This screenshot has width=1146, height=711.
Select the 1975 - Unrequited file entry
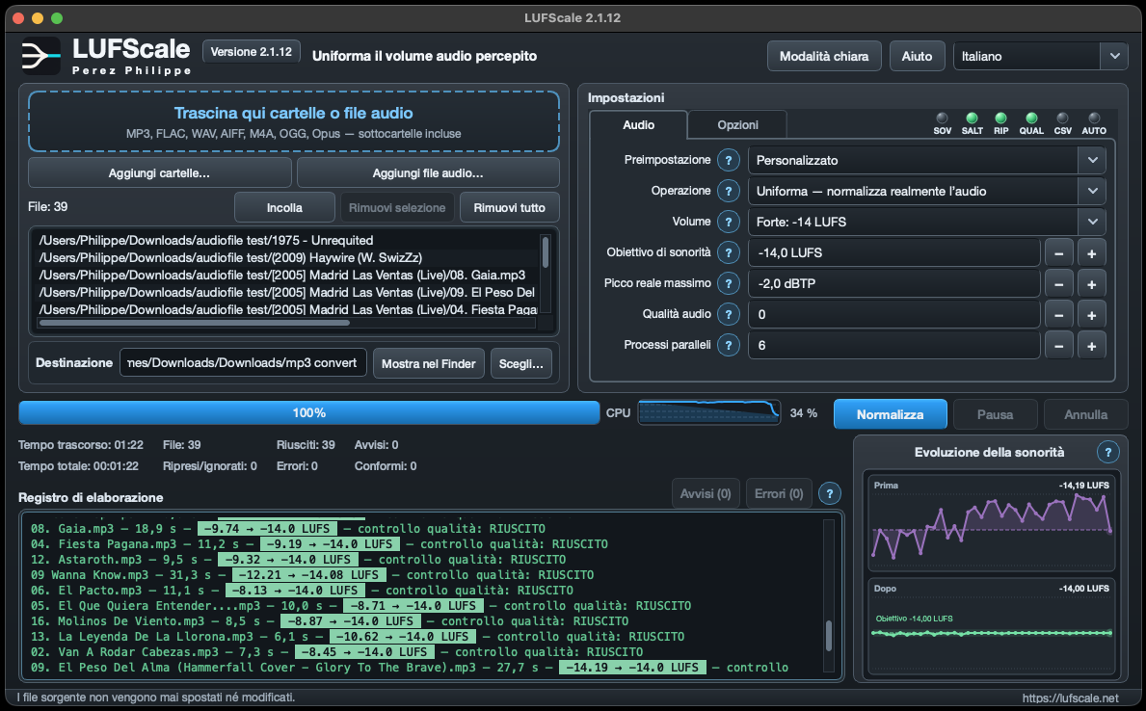tap(206, 241)
